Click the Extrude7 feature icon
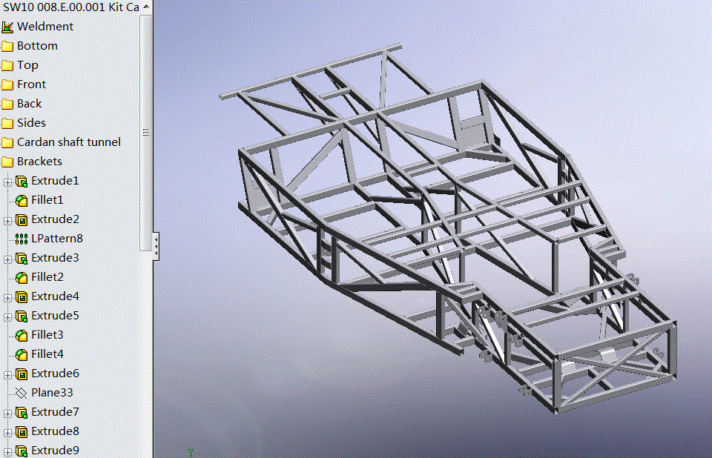The image size is (712, 458). click(x=22, y=413)
